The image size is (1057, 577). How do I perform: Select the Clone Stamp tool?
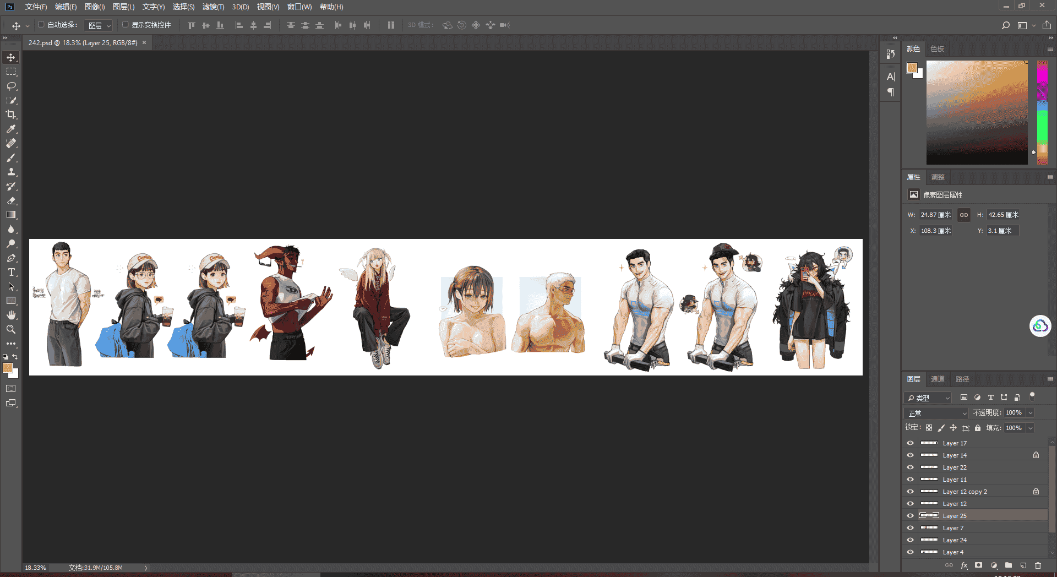coord(11,172)
